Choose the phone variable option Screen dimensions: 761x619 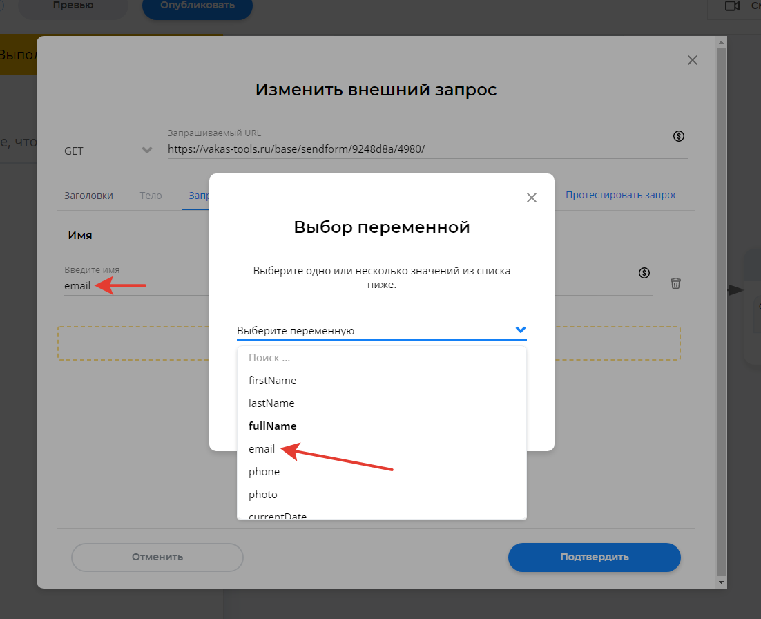264,472
